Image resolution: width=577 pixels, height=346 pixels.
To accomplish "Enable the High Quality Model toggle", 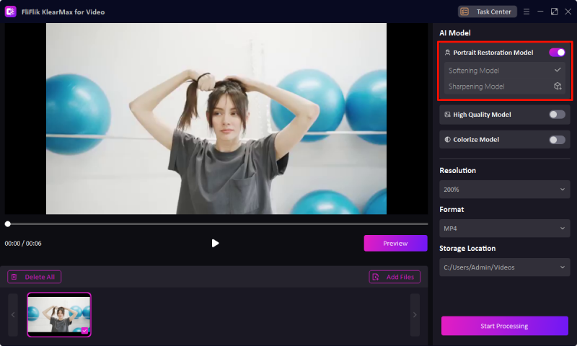I will coord(557,114).
